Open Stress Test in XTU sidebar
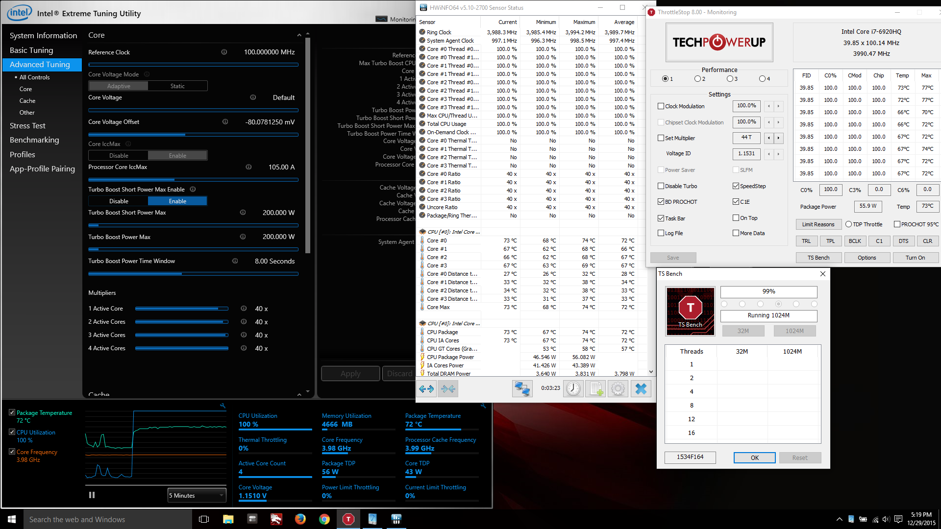Screen dimensions: 941x529 click(x=27, y=126)
